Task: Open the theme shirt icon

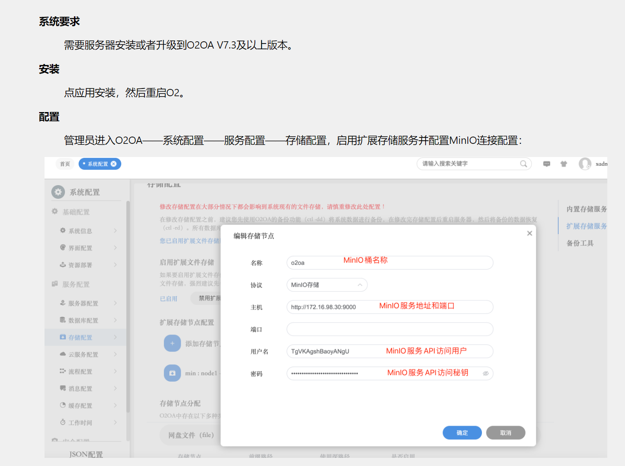Action: tap(564, 164)
